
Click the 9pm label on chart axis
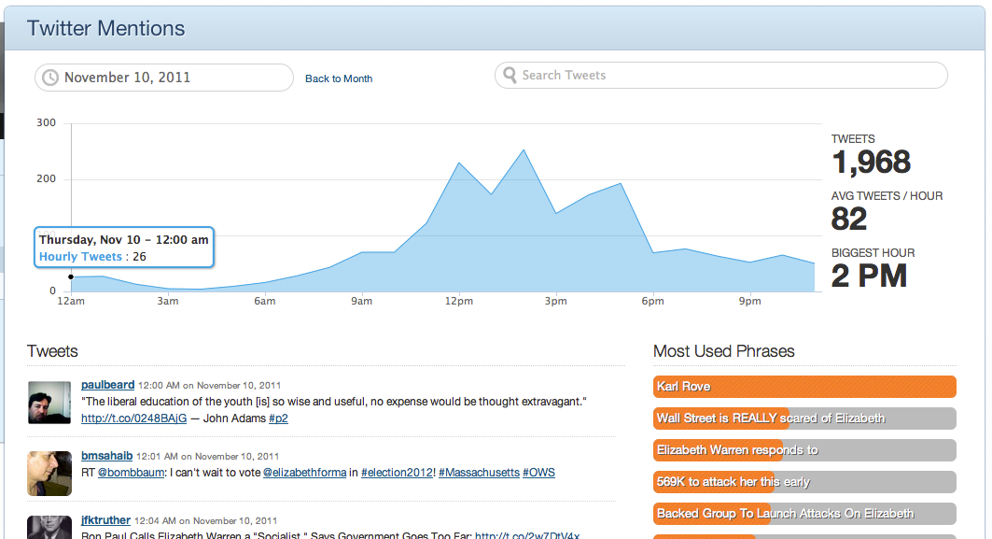pos(749,301)
